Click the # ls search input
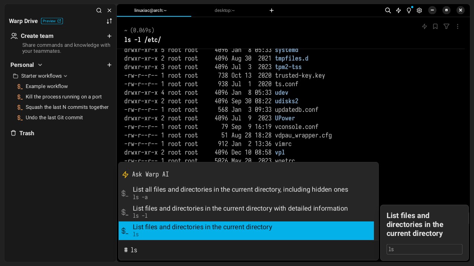The height and width of the screenshot is (266, 474). pos(248,250)
